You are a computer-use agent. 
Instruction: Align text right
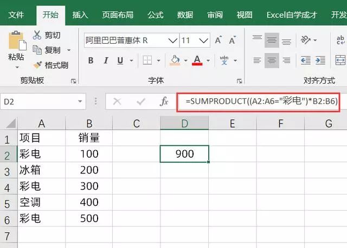tap(286, 60)
